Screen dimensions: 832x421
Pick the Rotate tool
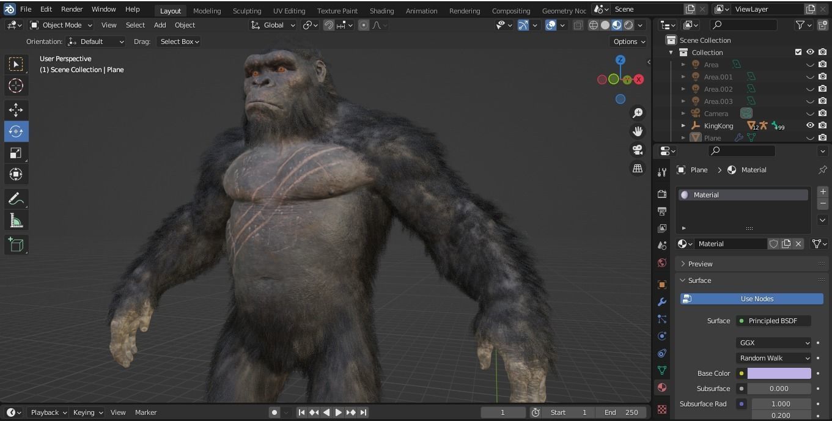coord(16,131)
